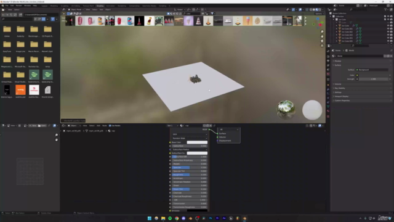Click file browser refresh icon
394x222 pixels.
(x=15, y=15)
